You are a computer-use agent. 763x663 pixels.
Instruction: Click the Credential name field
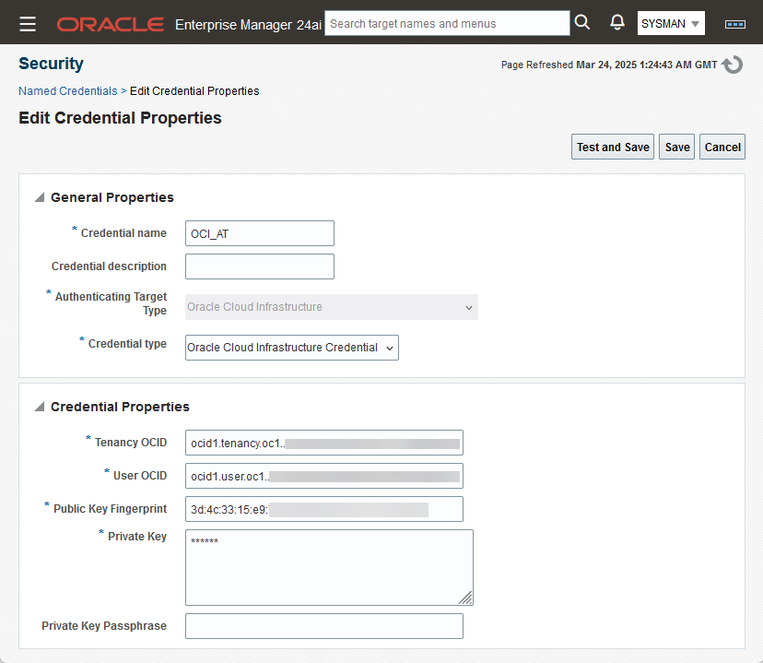click(x=259, y=233)
